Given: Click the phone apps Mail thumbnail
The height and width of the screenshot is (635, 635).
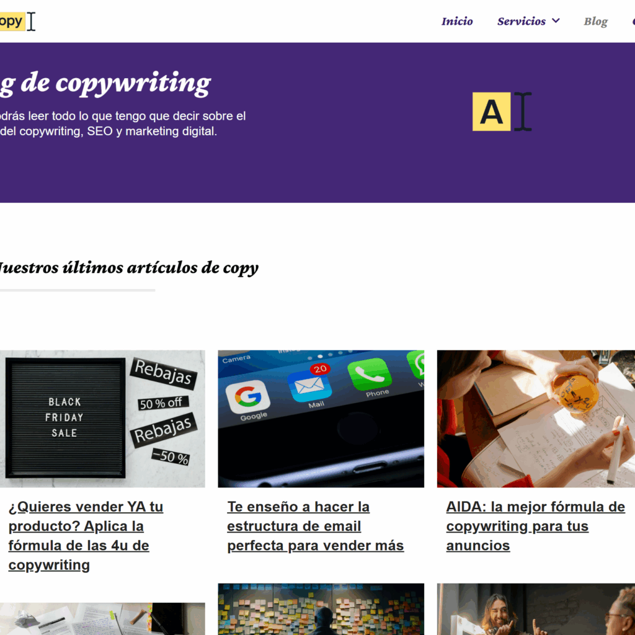Looking at the screenshot, I should coord(321,419).
